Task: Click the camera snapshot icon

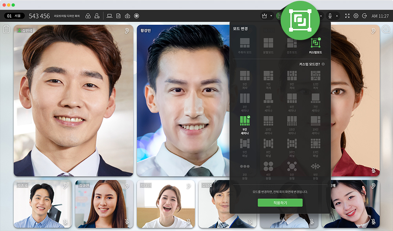Action: tap(127, 16)
